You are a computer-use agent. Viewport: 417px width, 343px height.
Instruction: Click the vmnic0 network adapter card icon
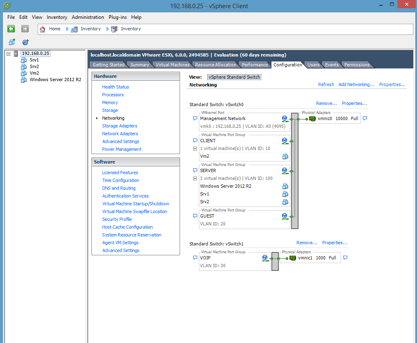[x=312, y=118]
